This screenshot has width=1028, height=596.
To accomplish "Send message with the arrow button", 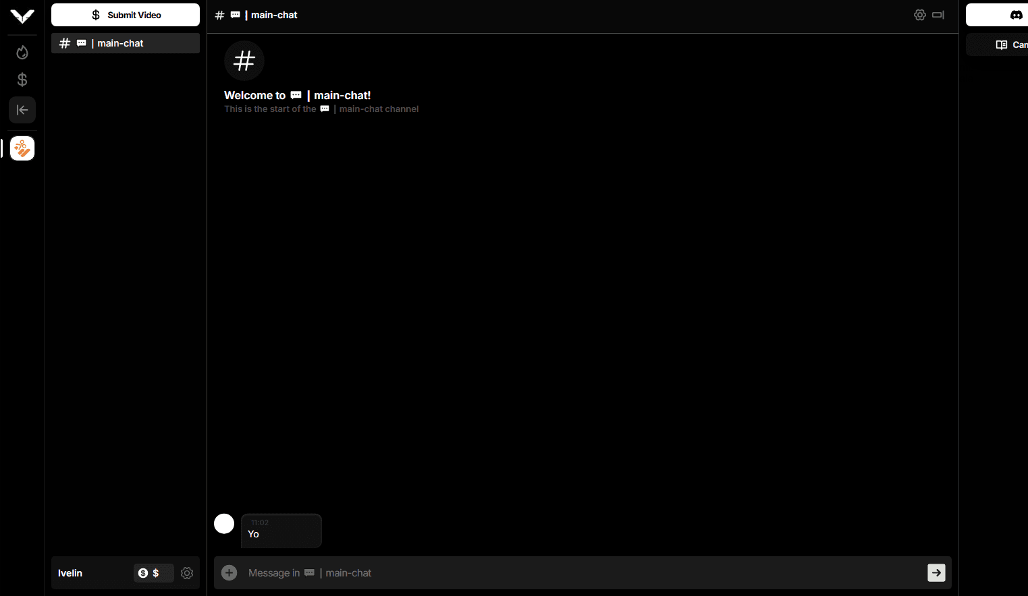I will pyautogui.click(x=936, y=573).
